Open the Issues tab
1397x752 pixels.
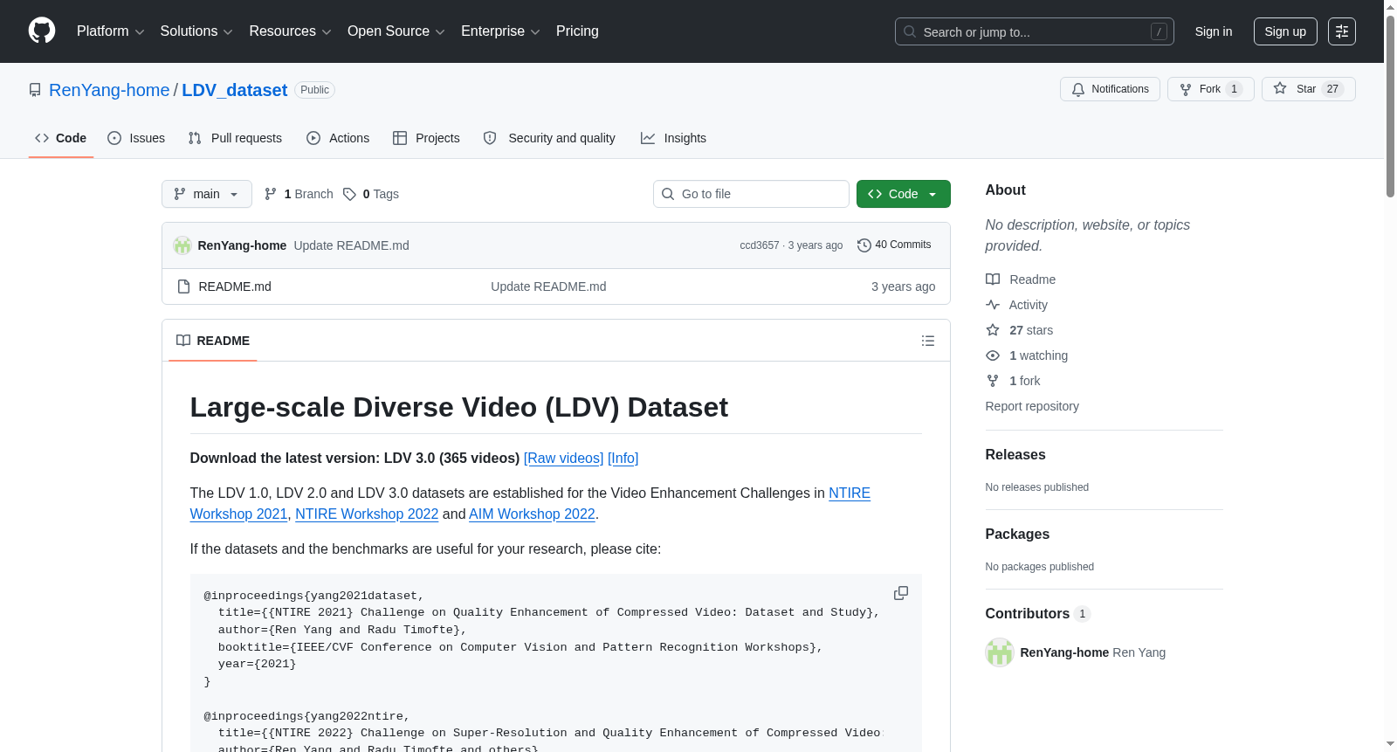click(136, 138)
